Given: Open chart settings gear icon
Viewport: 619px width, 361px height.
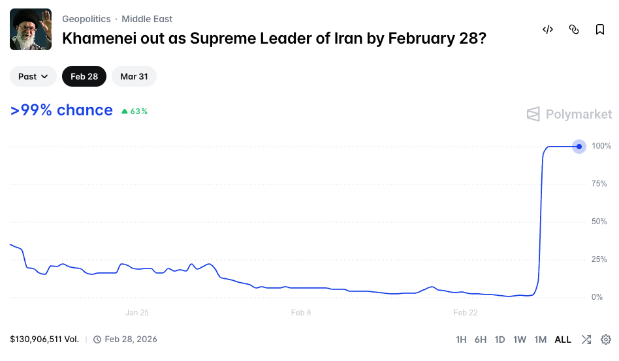Looking at the screenshot, I should 605,339.
